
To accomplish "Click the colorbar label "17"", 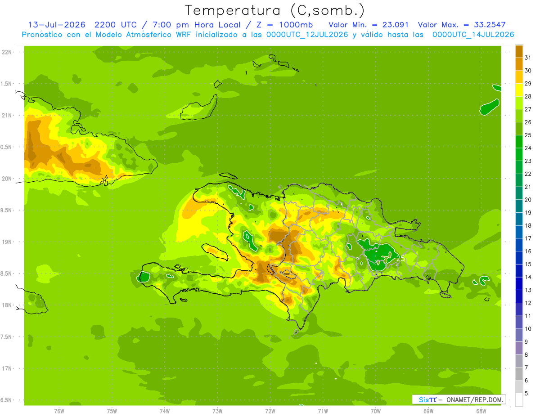I will pos(528,238).
